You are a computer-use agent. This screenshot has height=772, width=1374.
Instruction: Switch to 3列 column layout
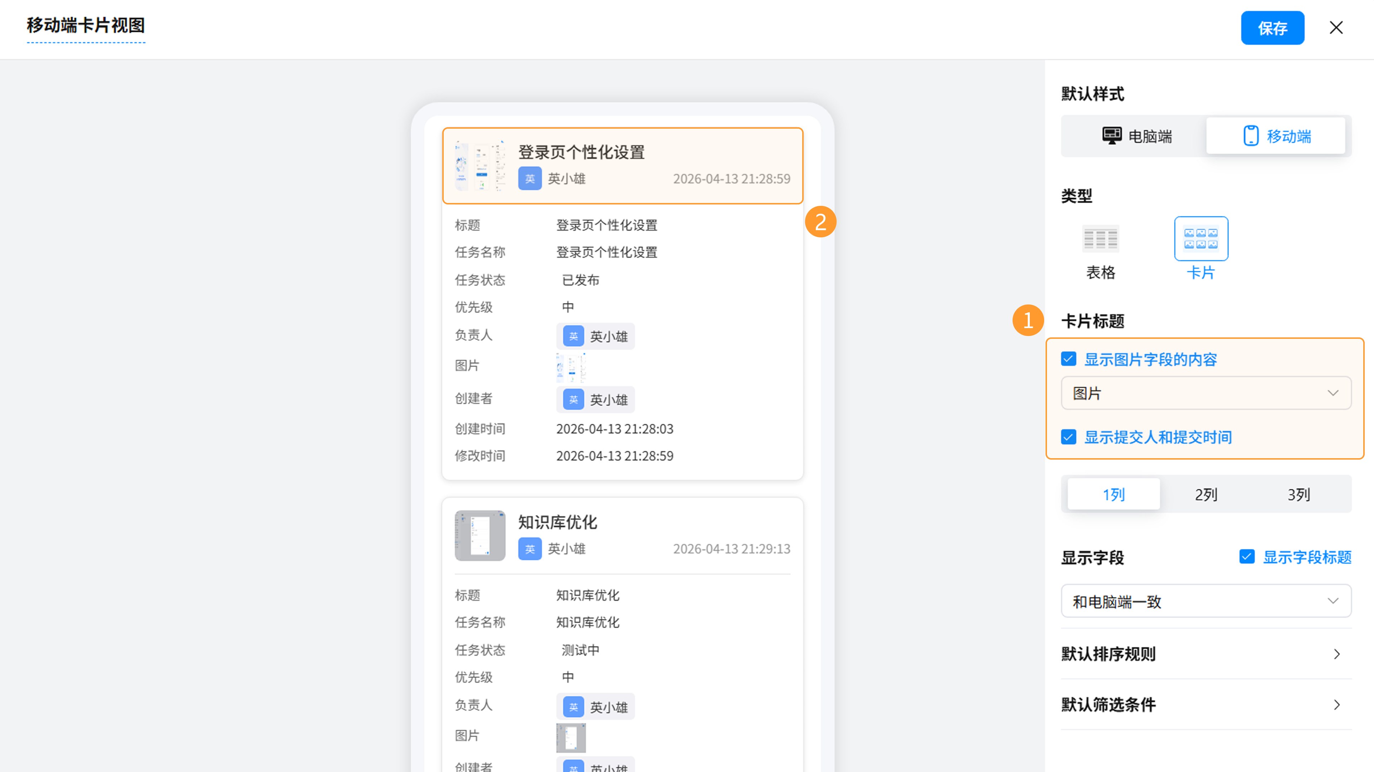coord(1298,494)
